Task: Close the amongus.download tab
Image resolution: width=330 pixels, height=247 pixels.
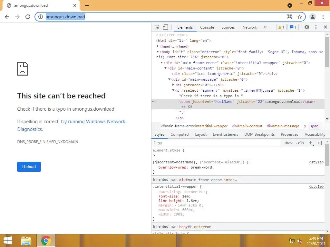Action: [75, 5]
